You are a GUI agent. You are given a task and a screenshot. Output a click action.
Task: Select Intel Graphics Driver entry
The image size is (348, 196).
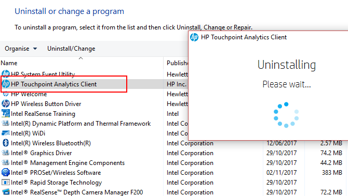pyautogui.click(x=41, y=153)
